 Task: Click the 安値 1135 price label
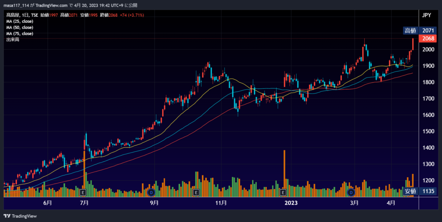420,191
